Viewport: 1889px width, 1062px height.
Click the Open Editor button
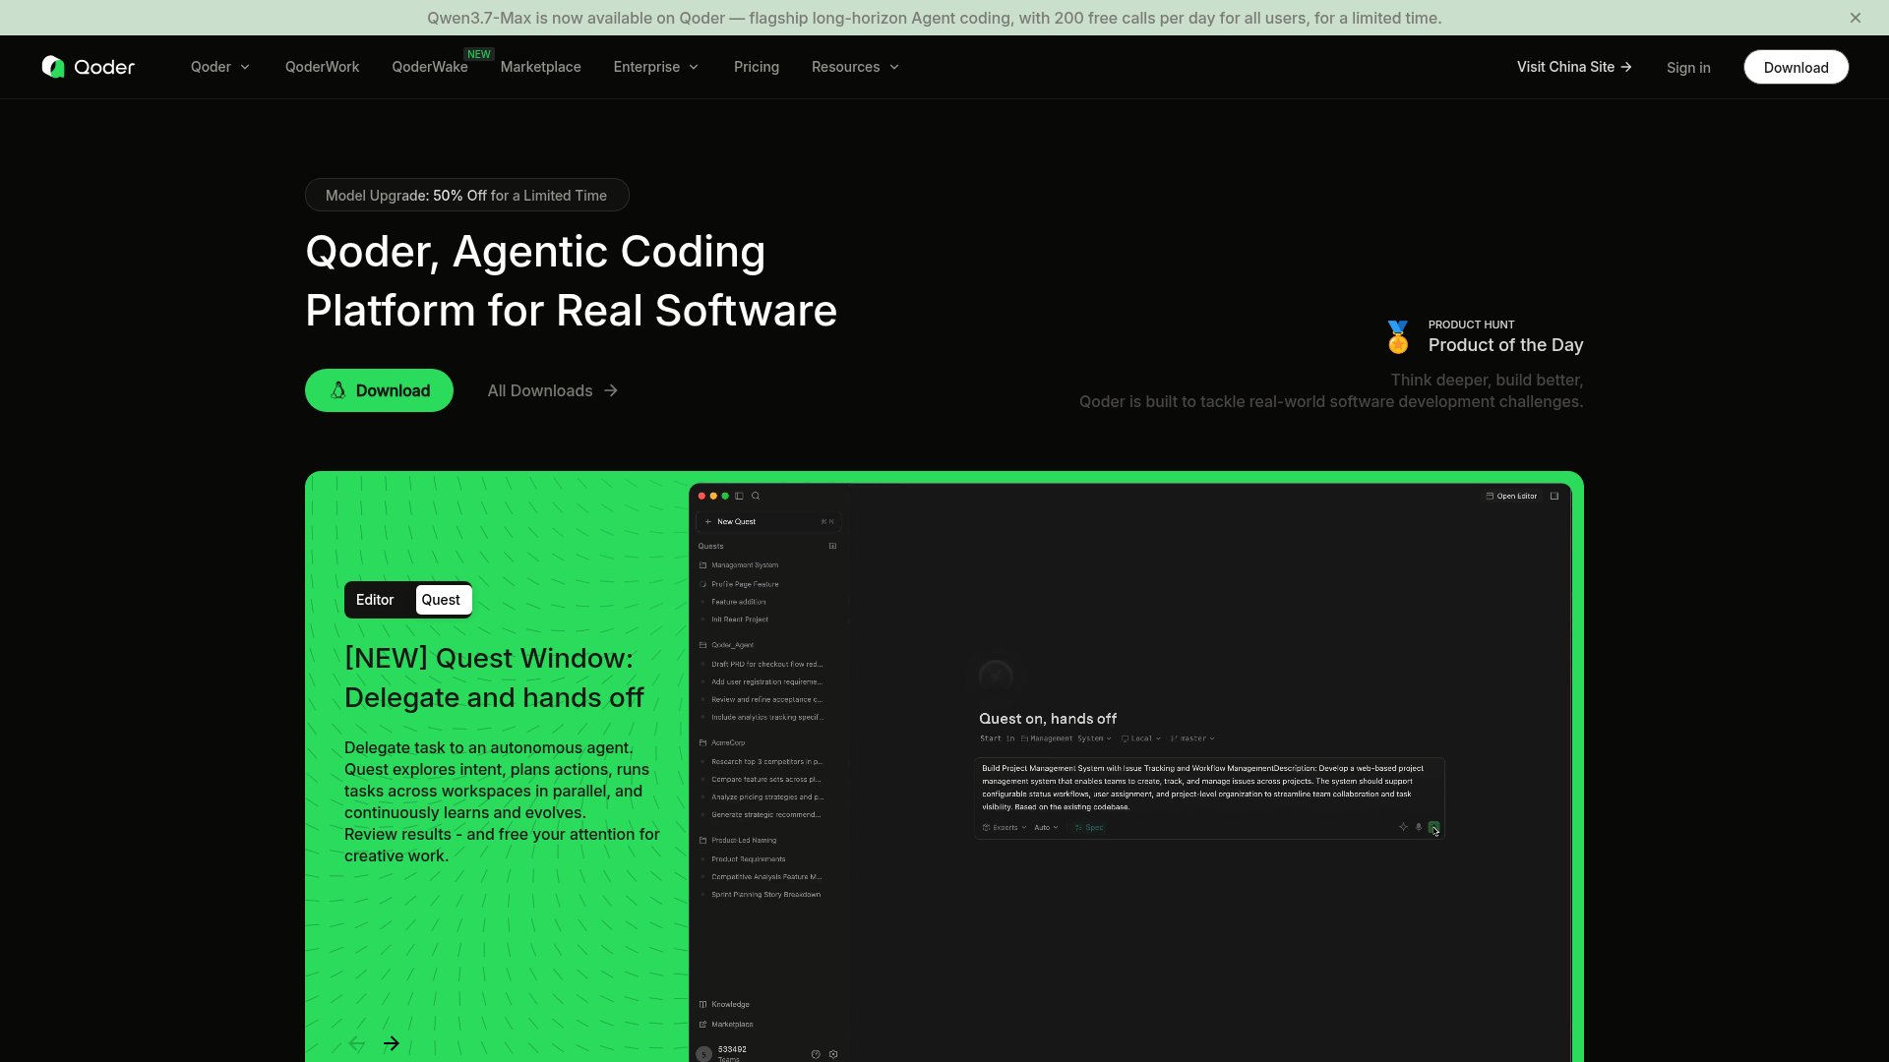[x=1511, y=497]
